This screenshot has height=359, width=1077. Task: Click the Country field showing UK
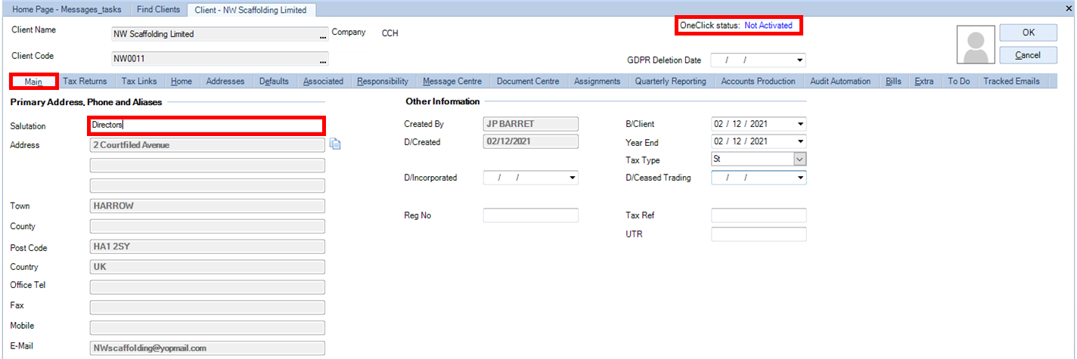(x=207, y=267)
